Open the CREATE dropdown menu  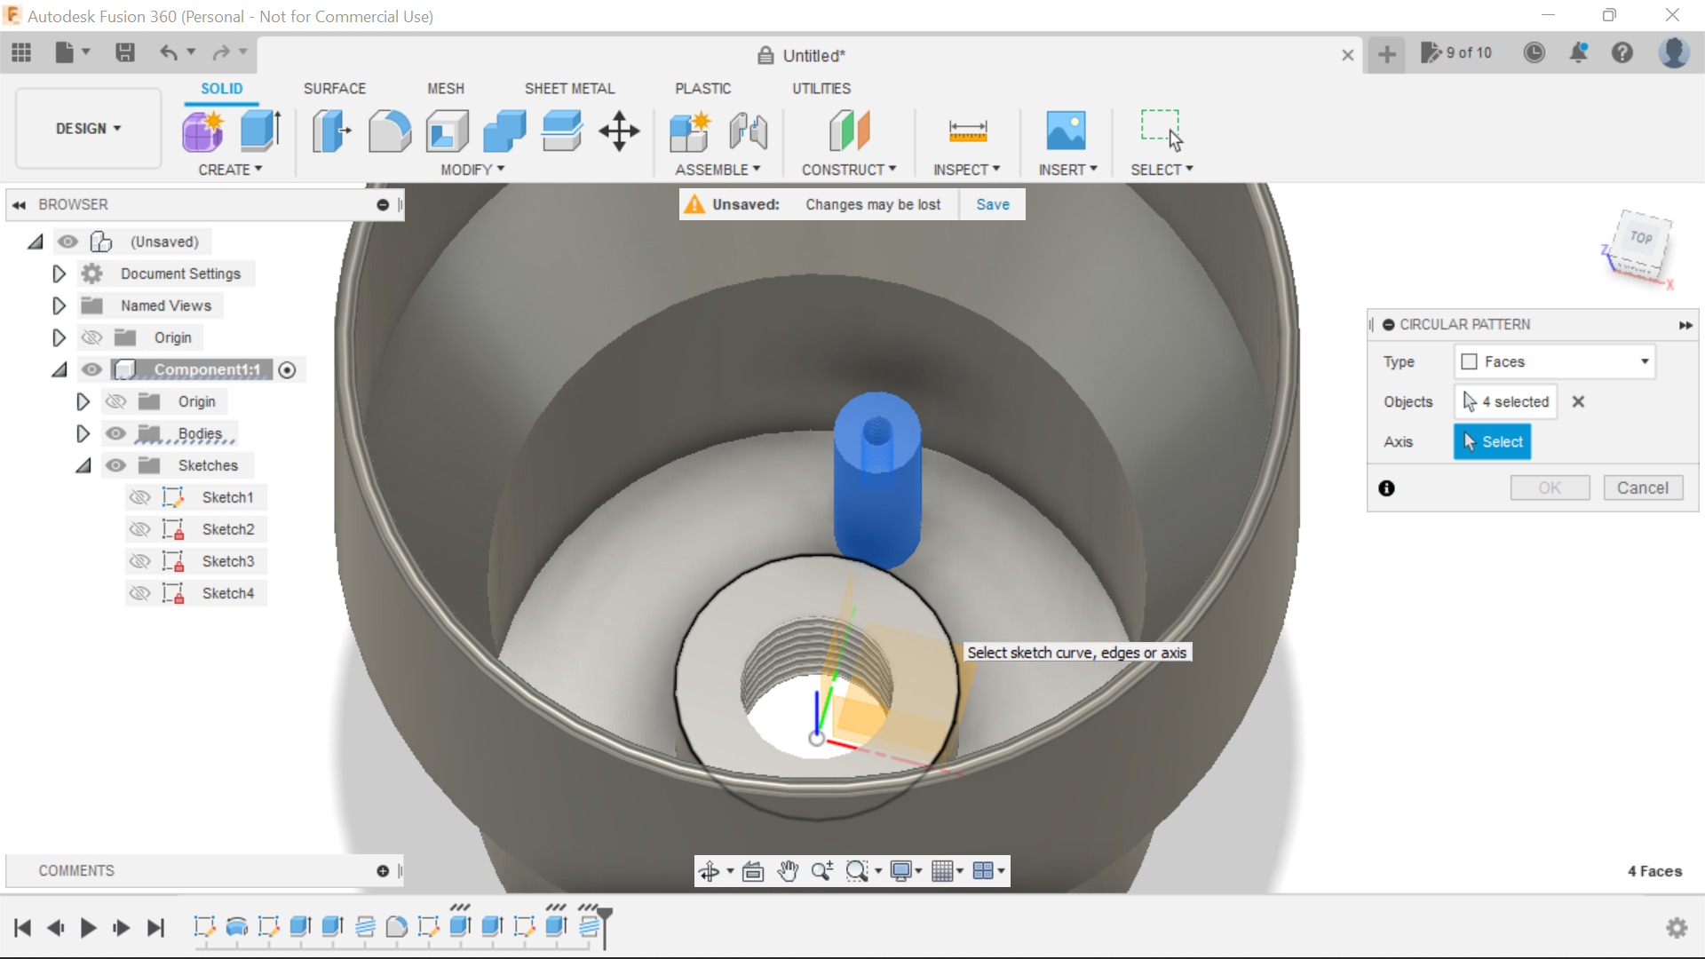(x=230, y=170)
